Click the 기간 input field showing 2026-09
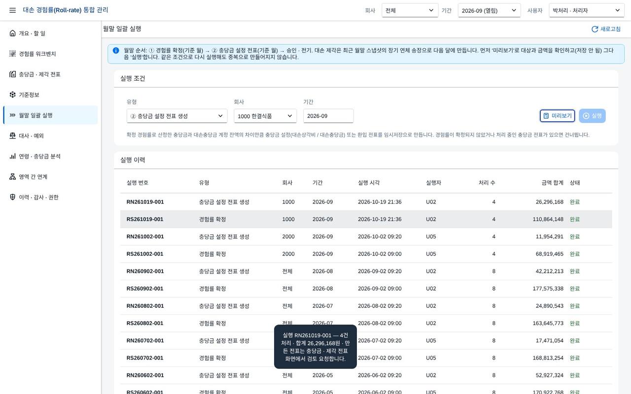Image resolution: width=631 pixels, height=394 pixels. point(328,116)
